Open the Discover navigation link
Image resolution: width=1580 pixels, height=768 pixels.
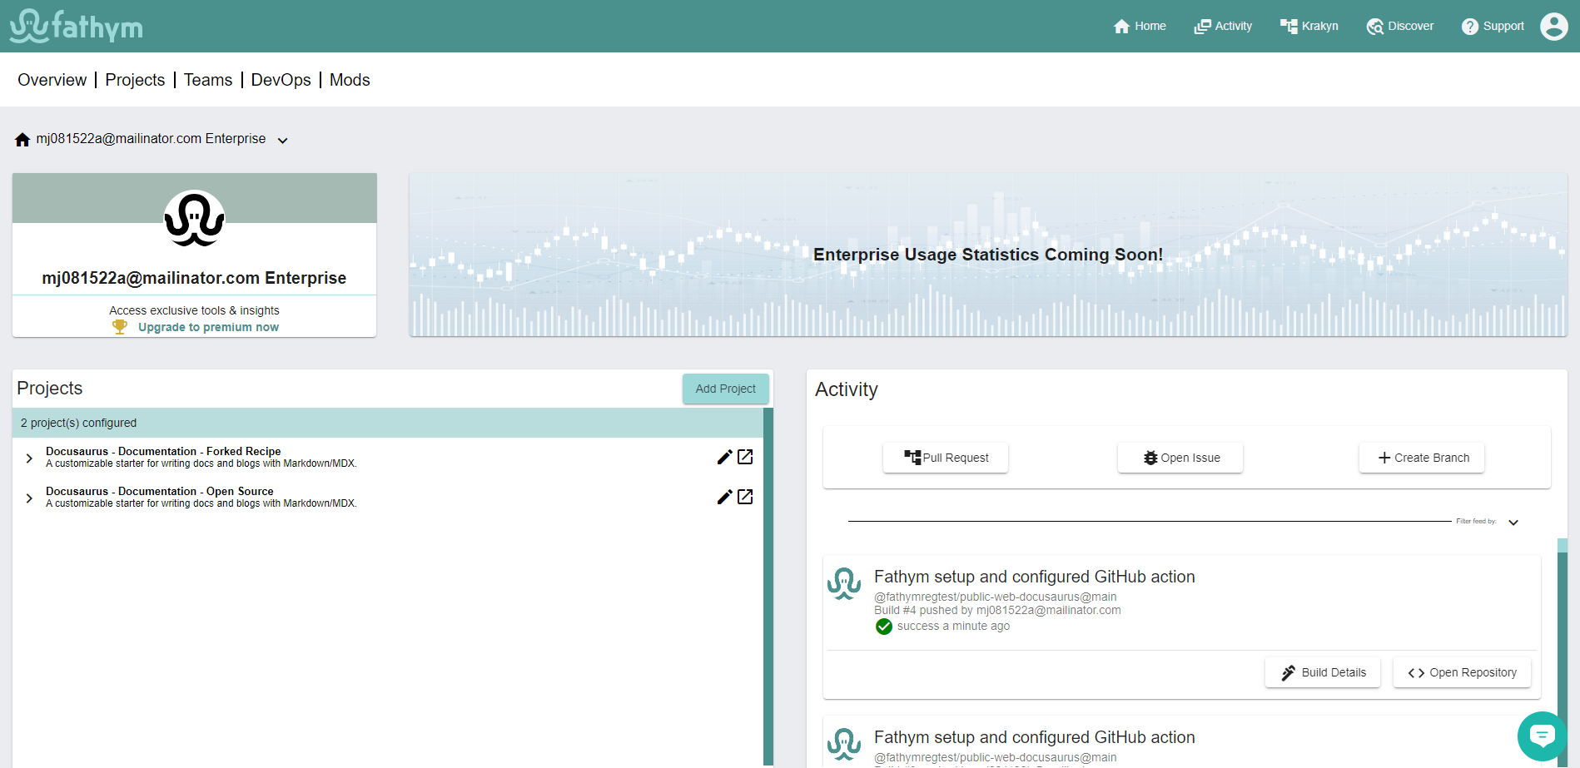(x=1400, y=26)
